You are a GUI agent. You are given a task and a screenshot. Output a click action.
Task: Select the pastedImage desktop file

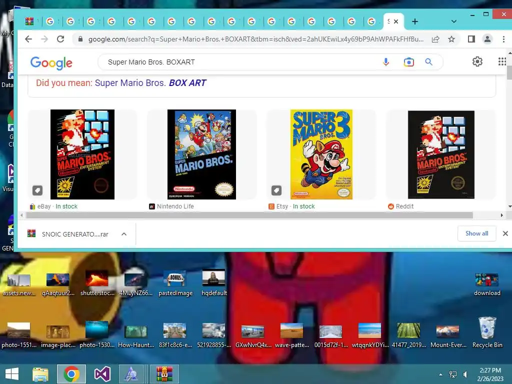click(175, 284)
